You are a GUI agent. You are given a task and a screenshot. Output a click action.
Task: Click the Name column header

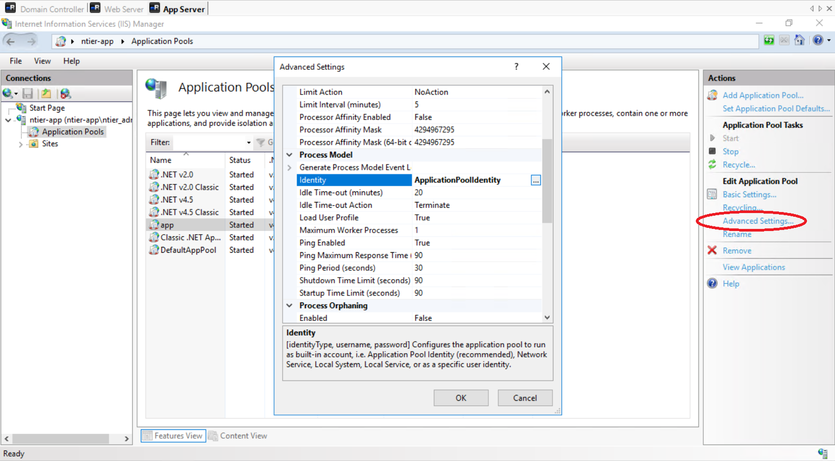pos(185,160)
